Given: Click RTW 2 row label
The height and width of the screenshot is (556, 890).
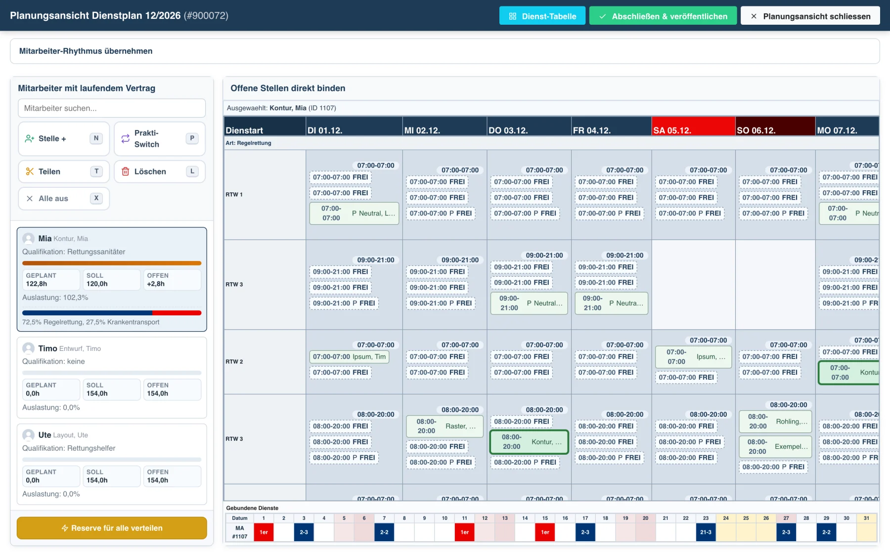Looking at the screenshot, I should click(234, 362).
